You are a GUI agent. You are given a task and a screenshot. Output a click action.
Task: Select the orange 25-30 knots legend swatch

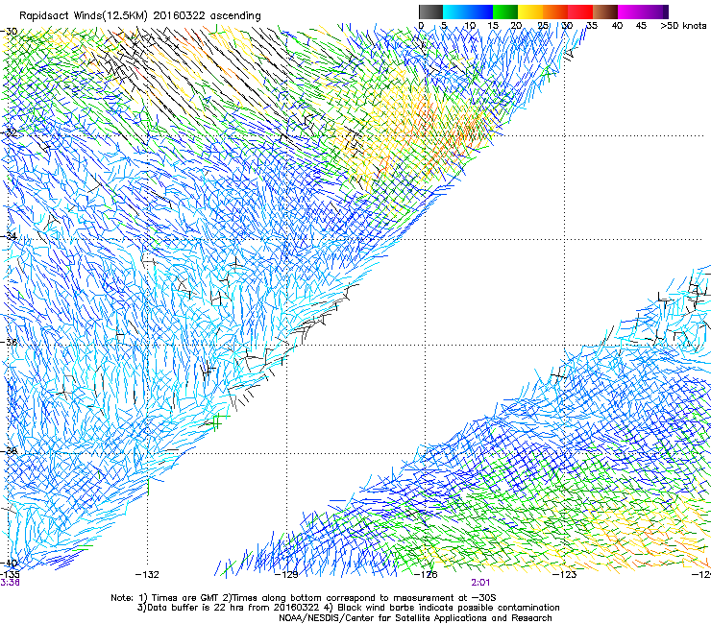click(x=555, y=12)
